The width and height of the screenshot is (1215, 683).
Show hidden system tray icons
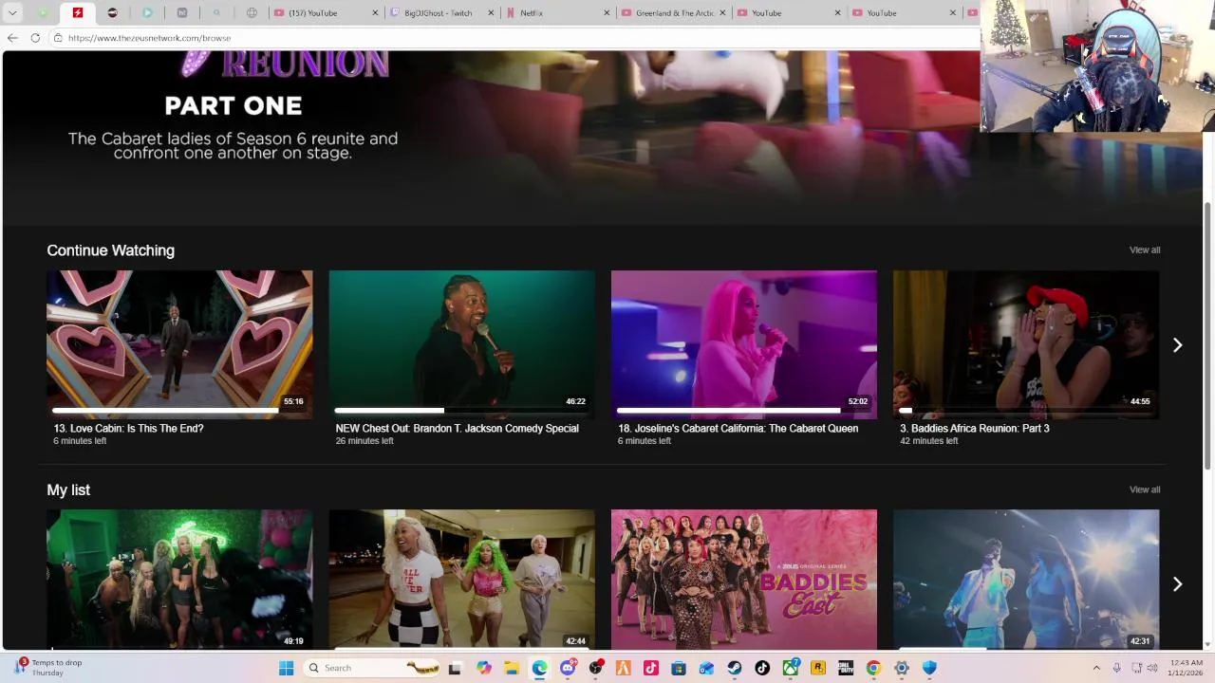tap(1096, 668)
